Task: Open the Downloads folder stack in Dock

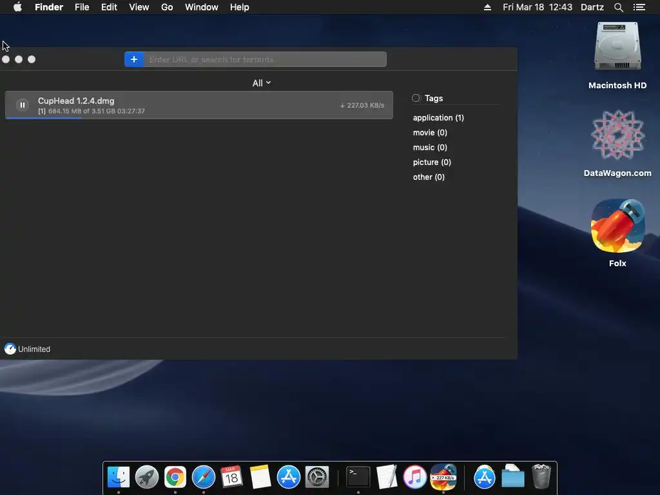Action: click(512, 476)
